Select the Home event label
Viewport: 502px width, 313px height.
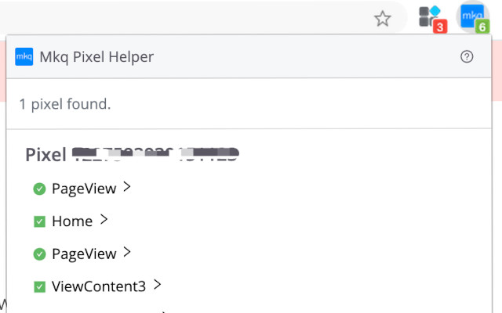[72, 221]
